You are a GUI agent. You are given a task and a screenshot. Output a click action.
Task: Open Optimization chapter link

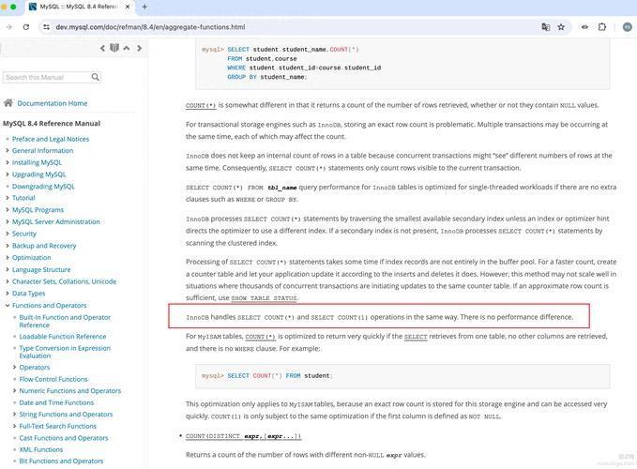coord(31,257)
